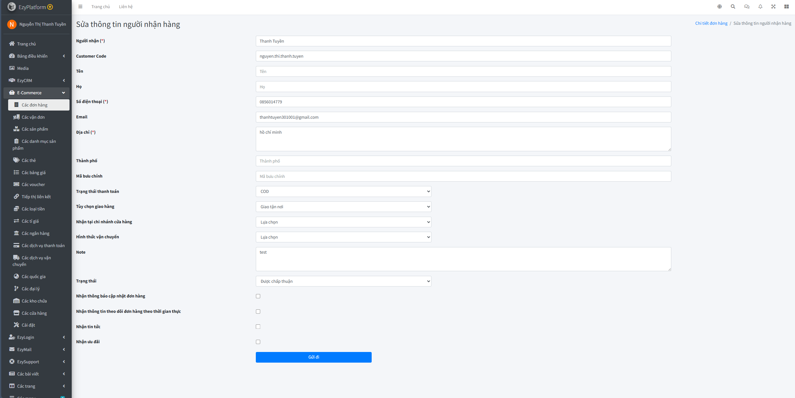The image size is (795, 398).
Task: Enable Nhận thông báo cập nhật đơn hàng checkbox
Action: coord(258,296)
